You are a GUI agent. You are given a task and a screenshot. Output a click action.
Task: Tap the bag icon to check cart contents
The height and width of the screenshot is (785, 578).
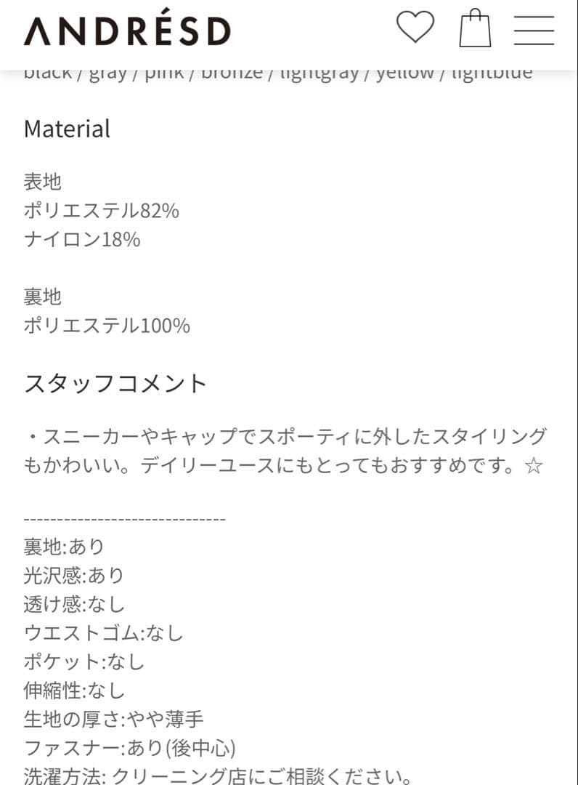(475, 30)
